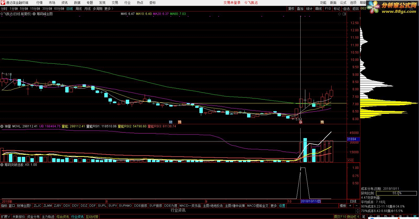Select the 财神主图1 indicator tab

(x=24, y=206)
